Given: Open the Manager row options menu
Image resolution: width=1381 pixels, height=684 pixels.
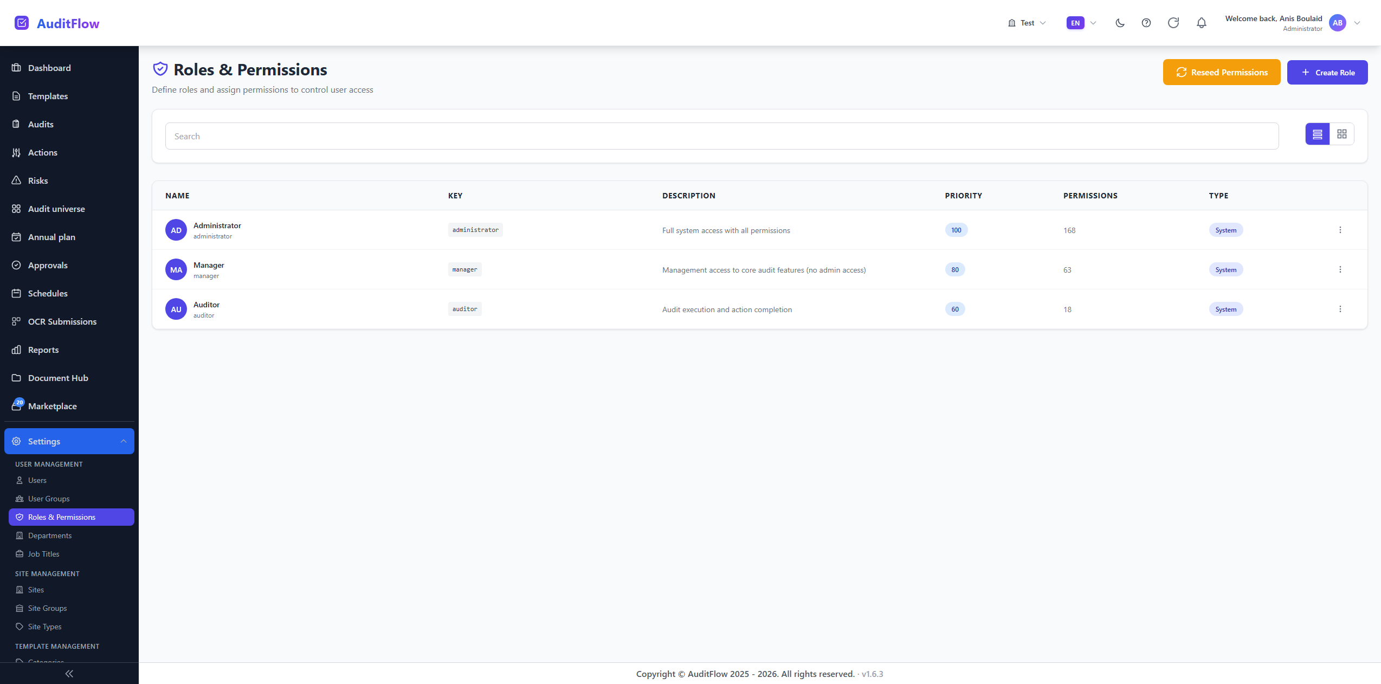Looking at the screenshot, I should [x=1340, y=269].
